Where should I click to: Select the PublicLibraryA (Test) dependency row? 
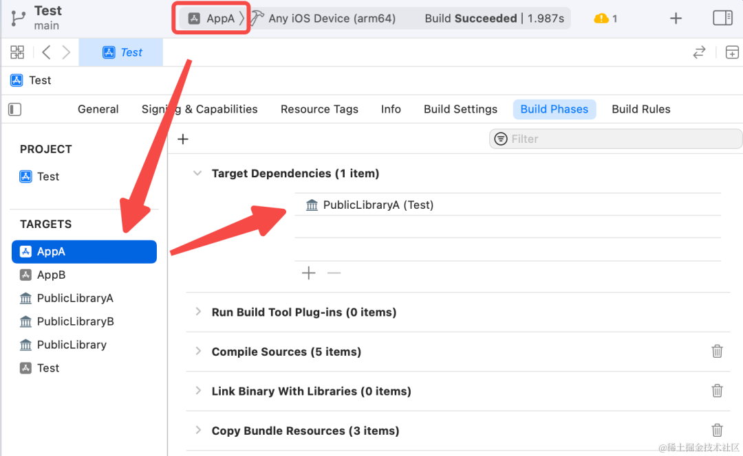point(508,205)
